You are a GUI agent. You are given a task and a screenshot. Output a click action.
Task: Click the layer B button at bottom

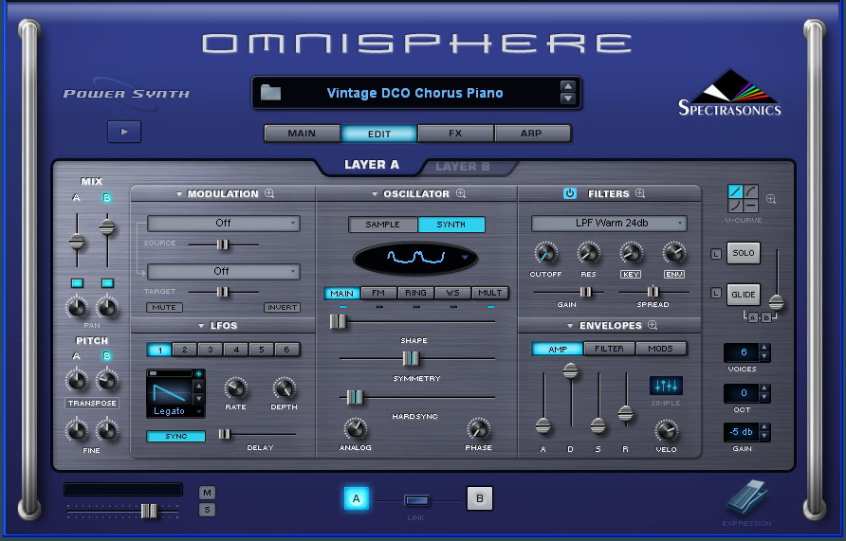pos(480,498)
